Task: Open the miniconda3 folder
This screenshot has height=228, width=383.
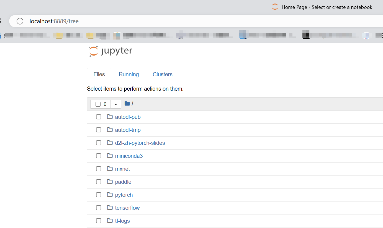Action: click(x=129, y=156)
